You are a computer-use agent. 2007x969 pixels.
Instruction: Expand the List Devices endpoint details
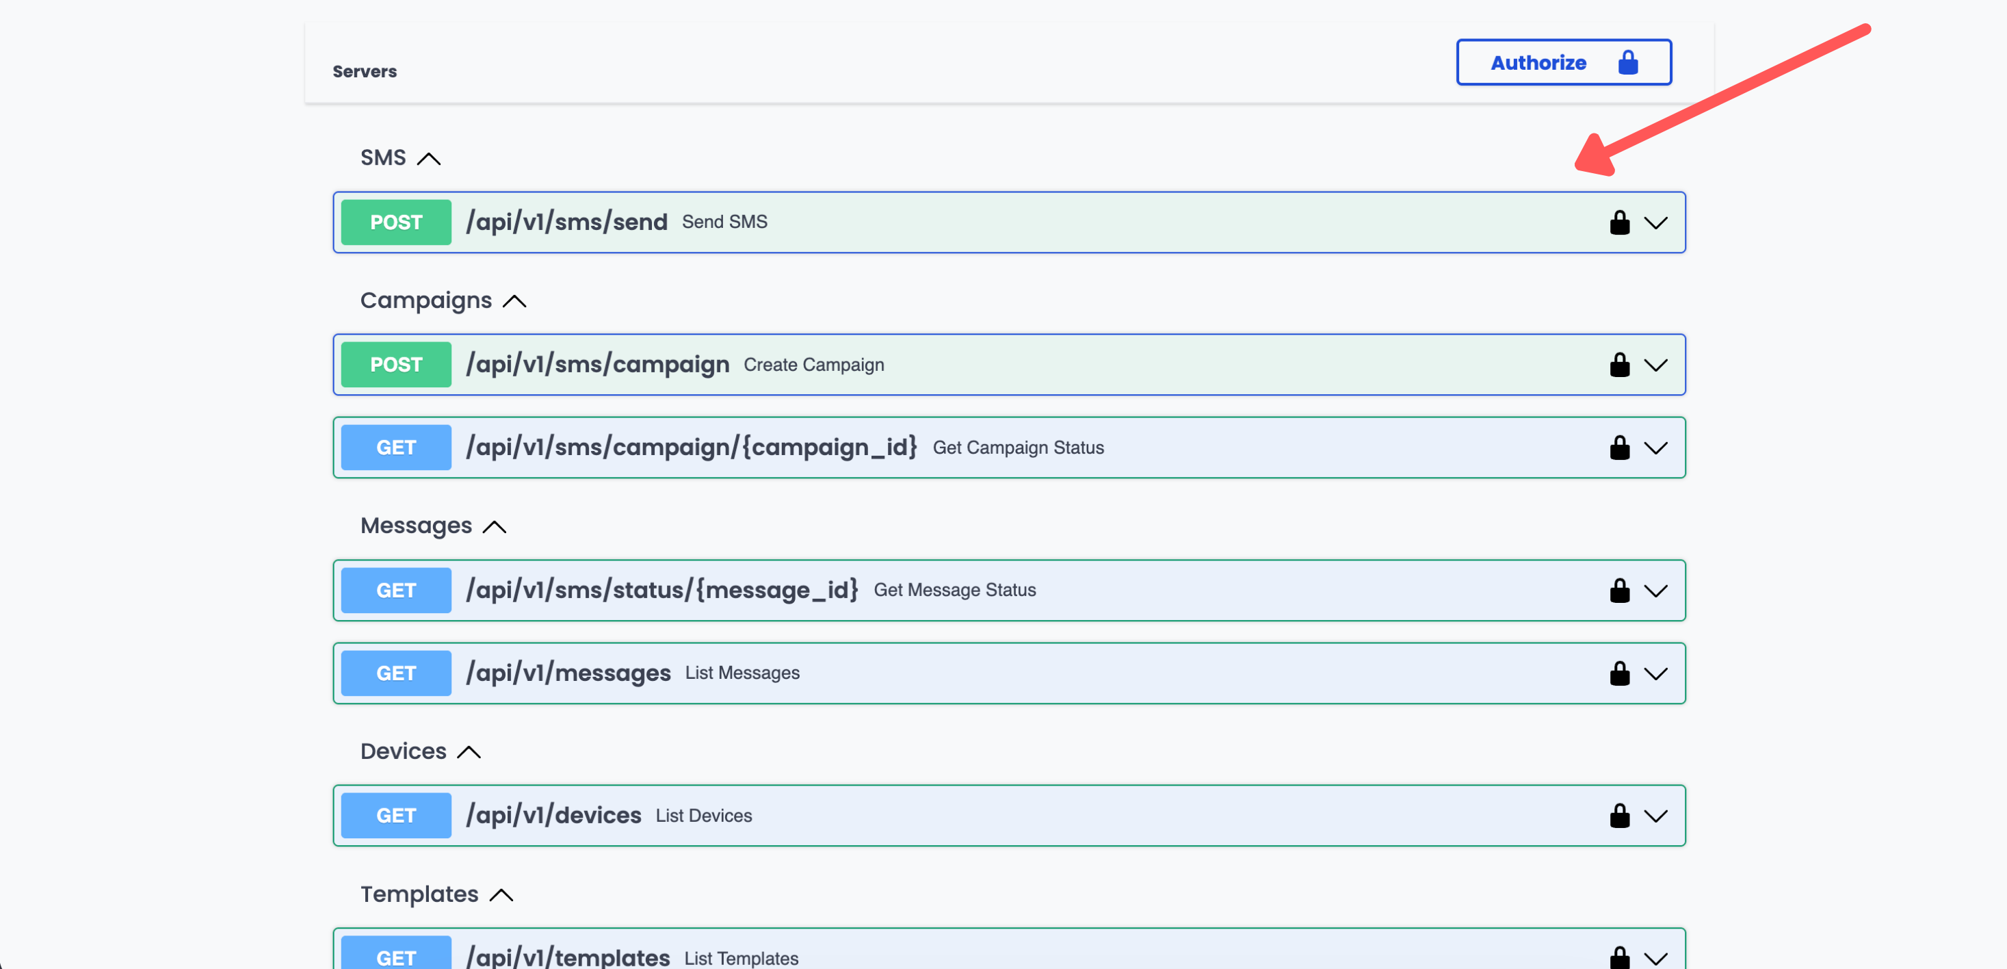tap(1656, 816)
